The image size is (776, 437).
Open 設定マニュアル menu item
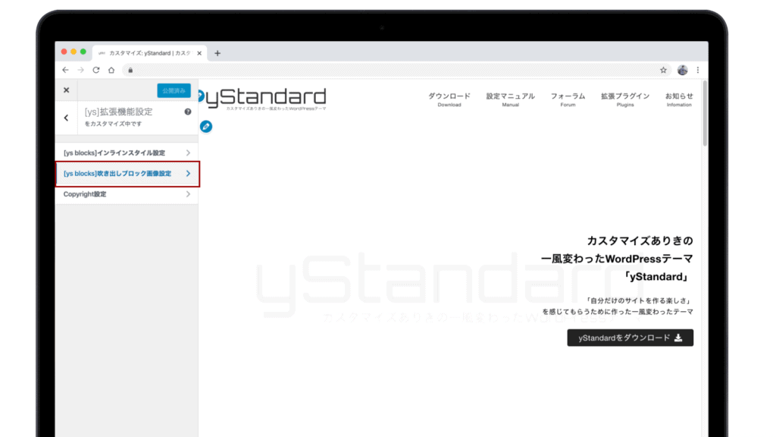pyautogui.click(x=510, y=99)
